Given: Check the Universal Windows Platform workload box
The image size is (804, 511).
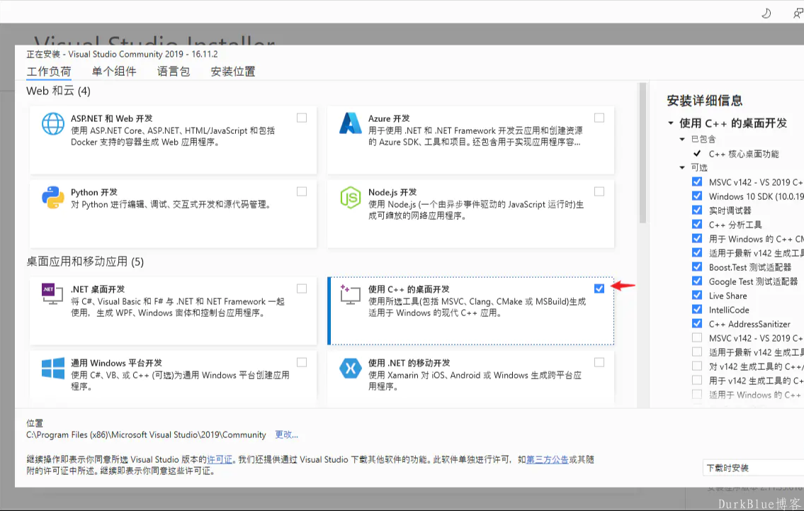Looking at the screenshot, I should [x=302, y=363].
